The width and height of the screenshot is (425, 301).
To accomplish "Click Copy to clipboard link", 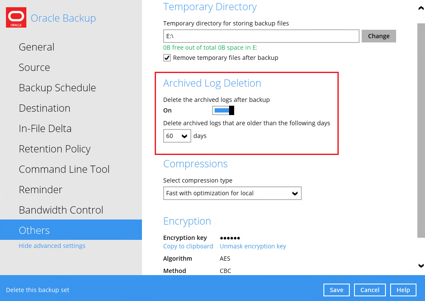I will (188, 246).
